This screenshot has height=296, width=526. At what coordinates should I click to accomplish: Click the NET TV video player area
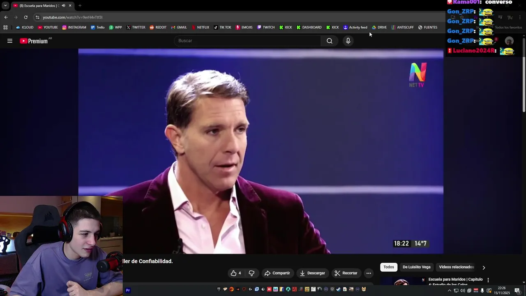click(261, 151)
